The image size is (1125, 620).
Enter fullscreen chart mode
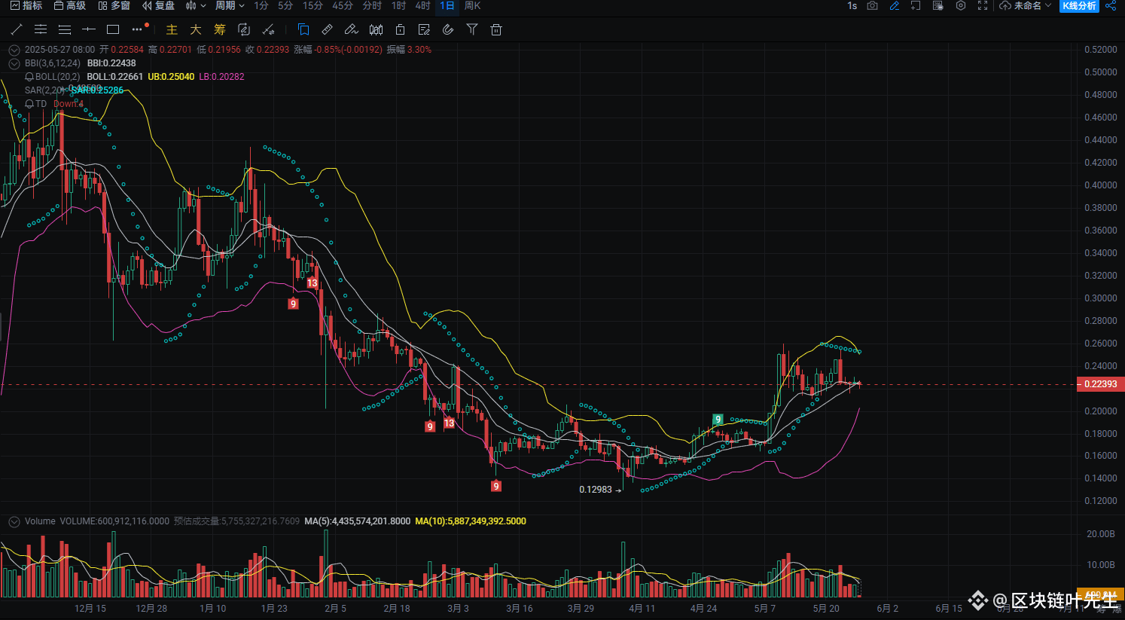coord(983,6)
